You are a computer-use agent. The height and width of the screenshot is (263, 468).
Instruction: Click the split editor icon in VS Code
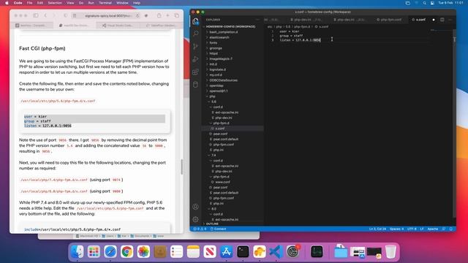(x=442, y=20)
